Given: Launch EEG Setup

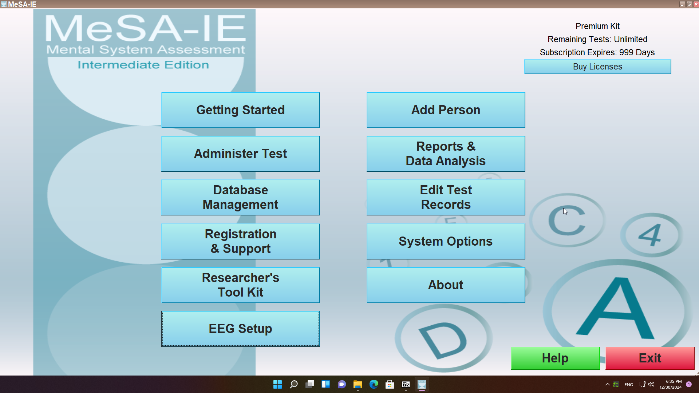Looking at the screenshot, I should 240,329.
